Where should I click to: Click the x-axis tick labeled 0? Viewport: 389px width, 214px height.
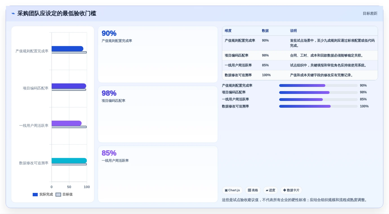pos(52,187)
